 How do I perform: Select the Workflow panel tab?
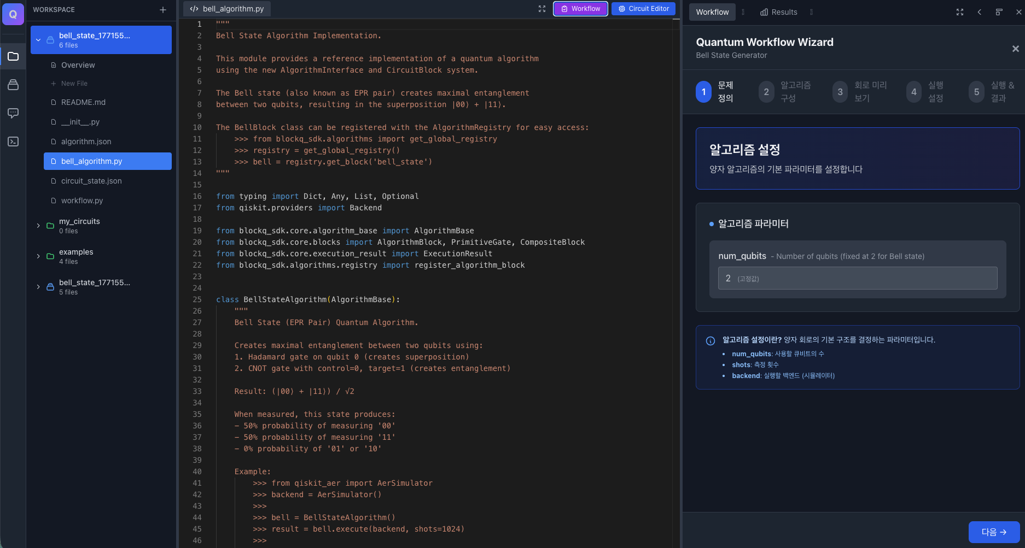[x=712, y=12]
